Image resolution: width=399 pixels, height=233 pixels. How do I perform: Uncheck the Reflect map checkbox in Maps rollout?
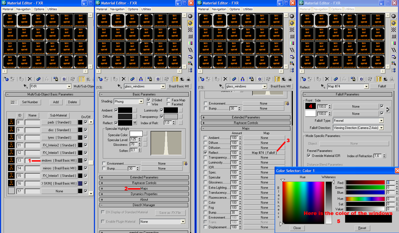[x=205, y=152]
